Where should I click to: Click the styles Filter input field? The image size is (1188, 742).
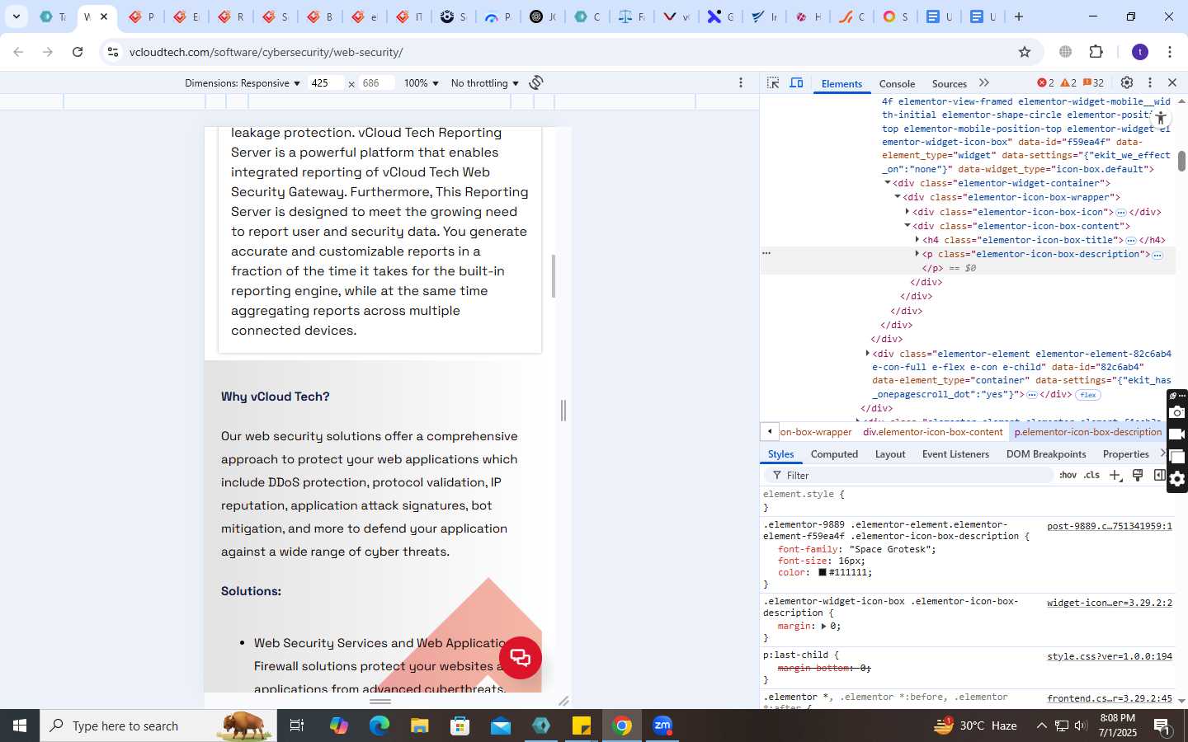click(911, 476)
